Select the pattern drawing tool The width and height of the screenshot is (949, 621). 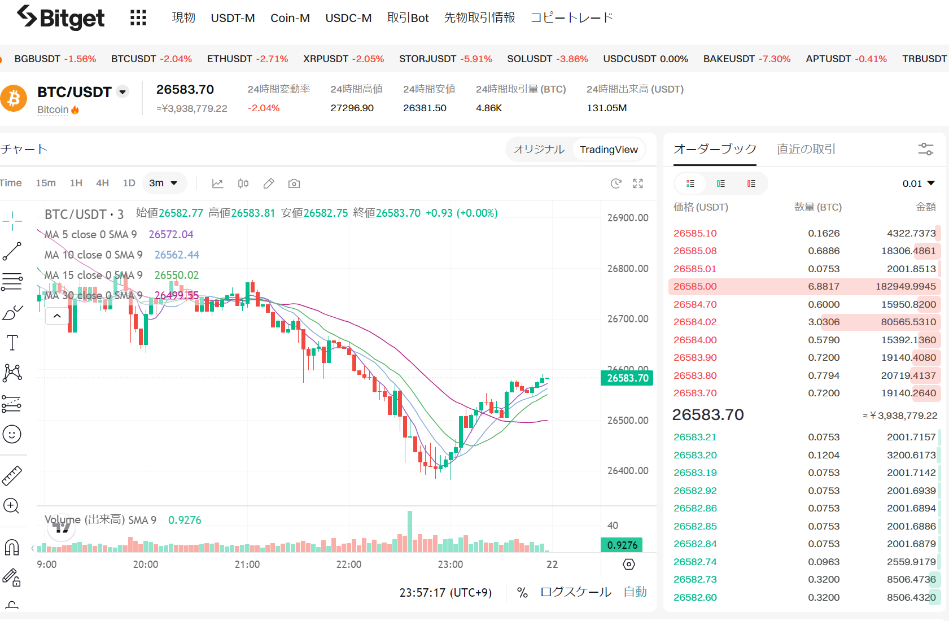tap(12, 373)
